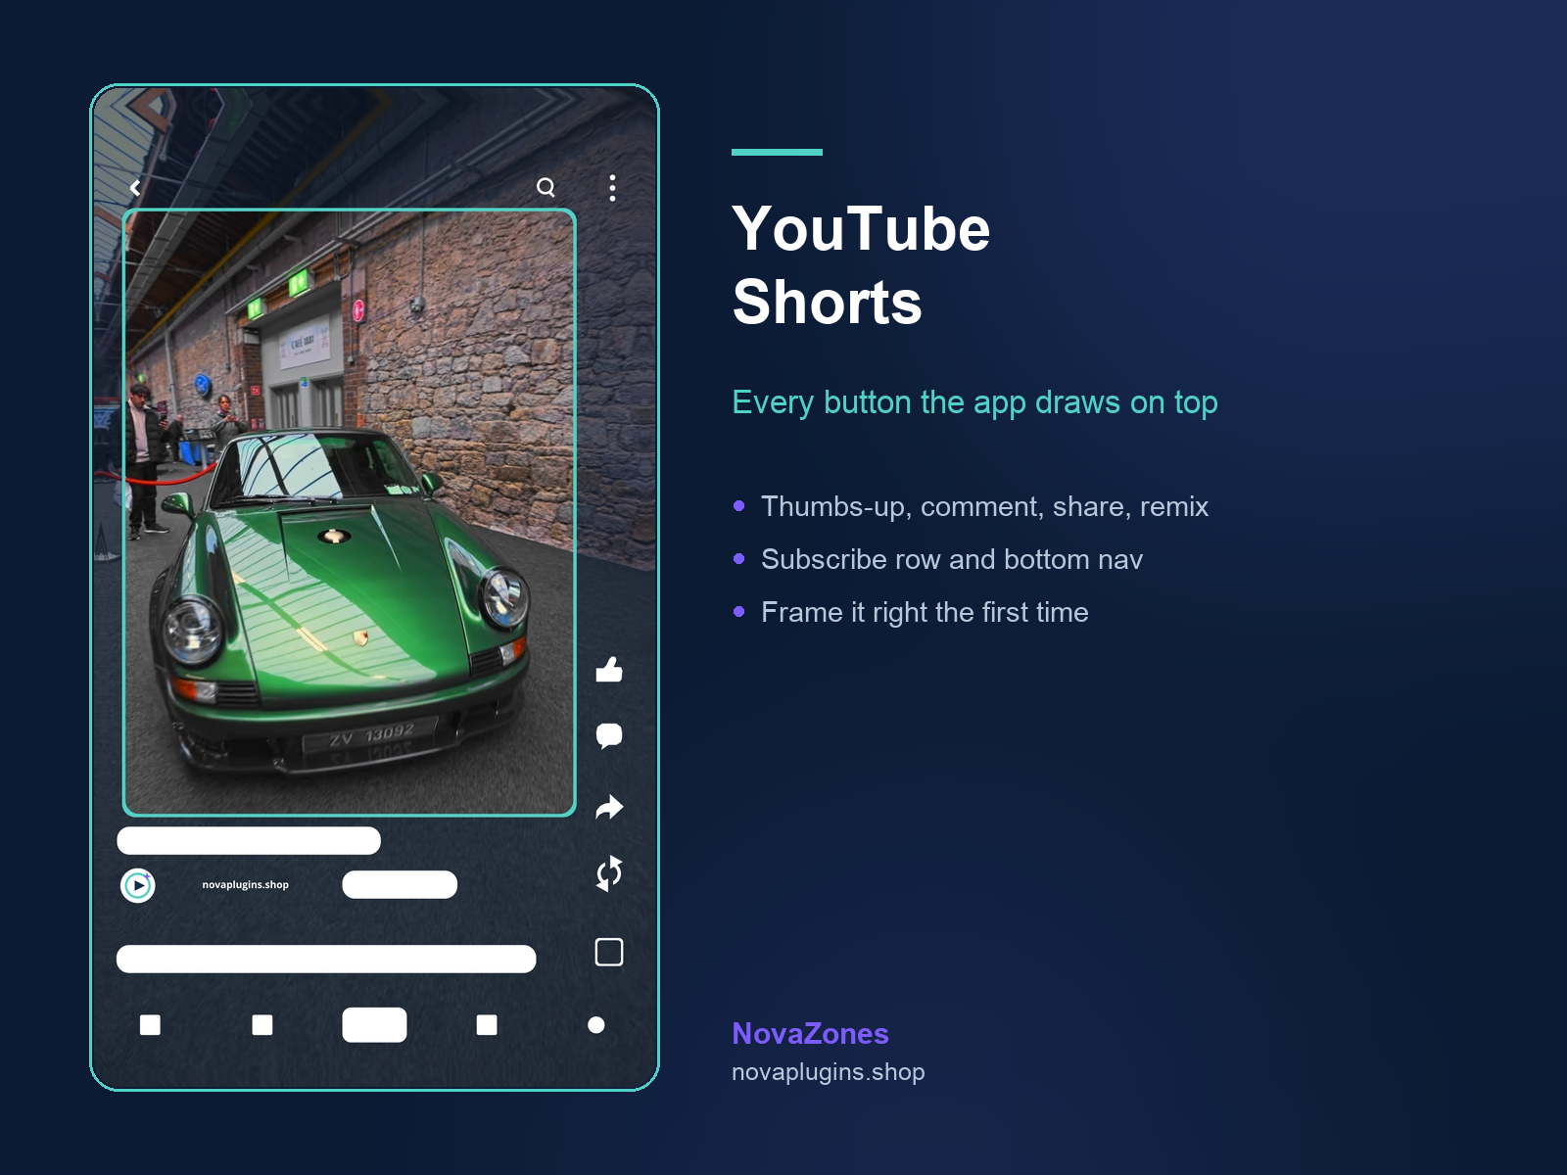Click the novaplugins.shop channel name
This screenshot has height=1175, width=1567.
click(246, 884)
